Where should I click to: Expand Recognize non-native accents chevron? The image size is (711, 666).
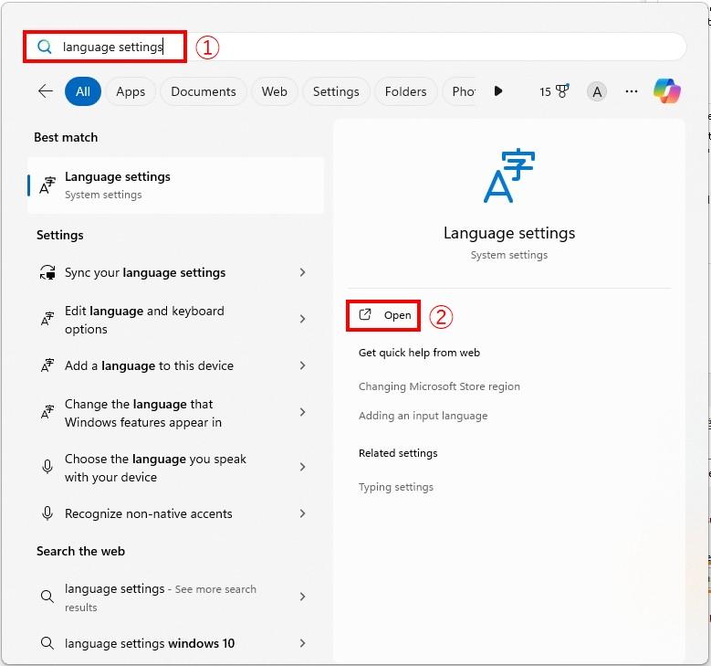click(302, 513)
